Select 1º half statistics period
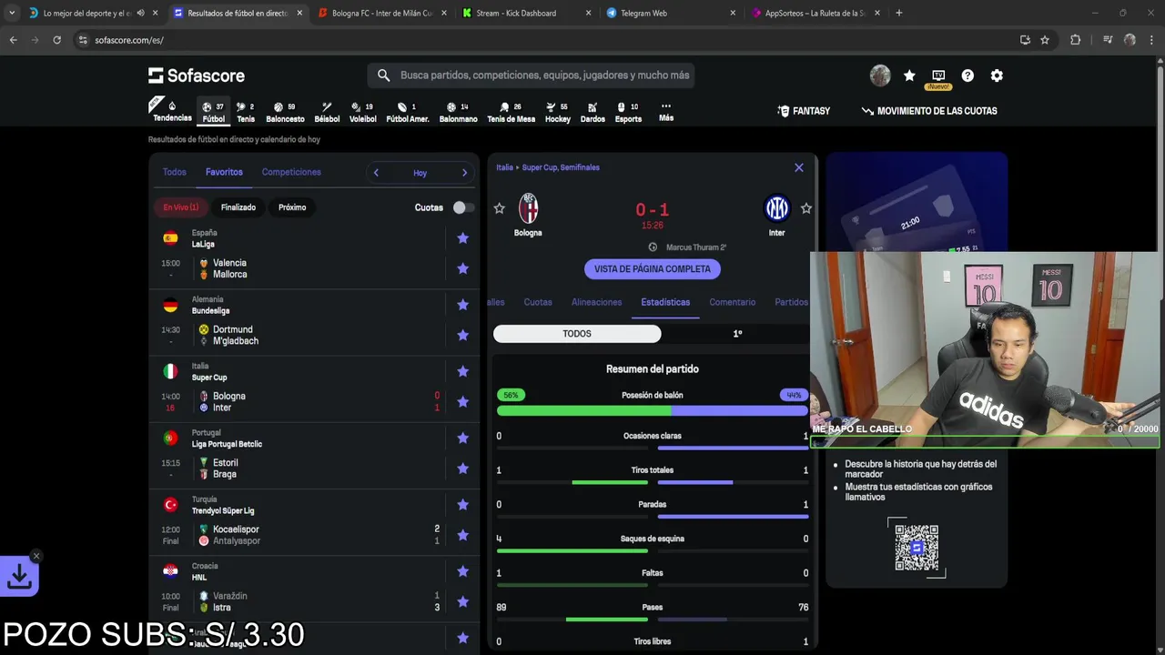 (x=736, y=334)
